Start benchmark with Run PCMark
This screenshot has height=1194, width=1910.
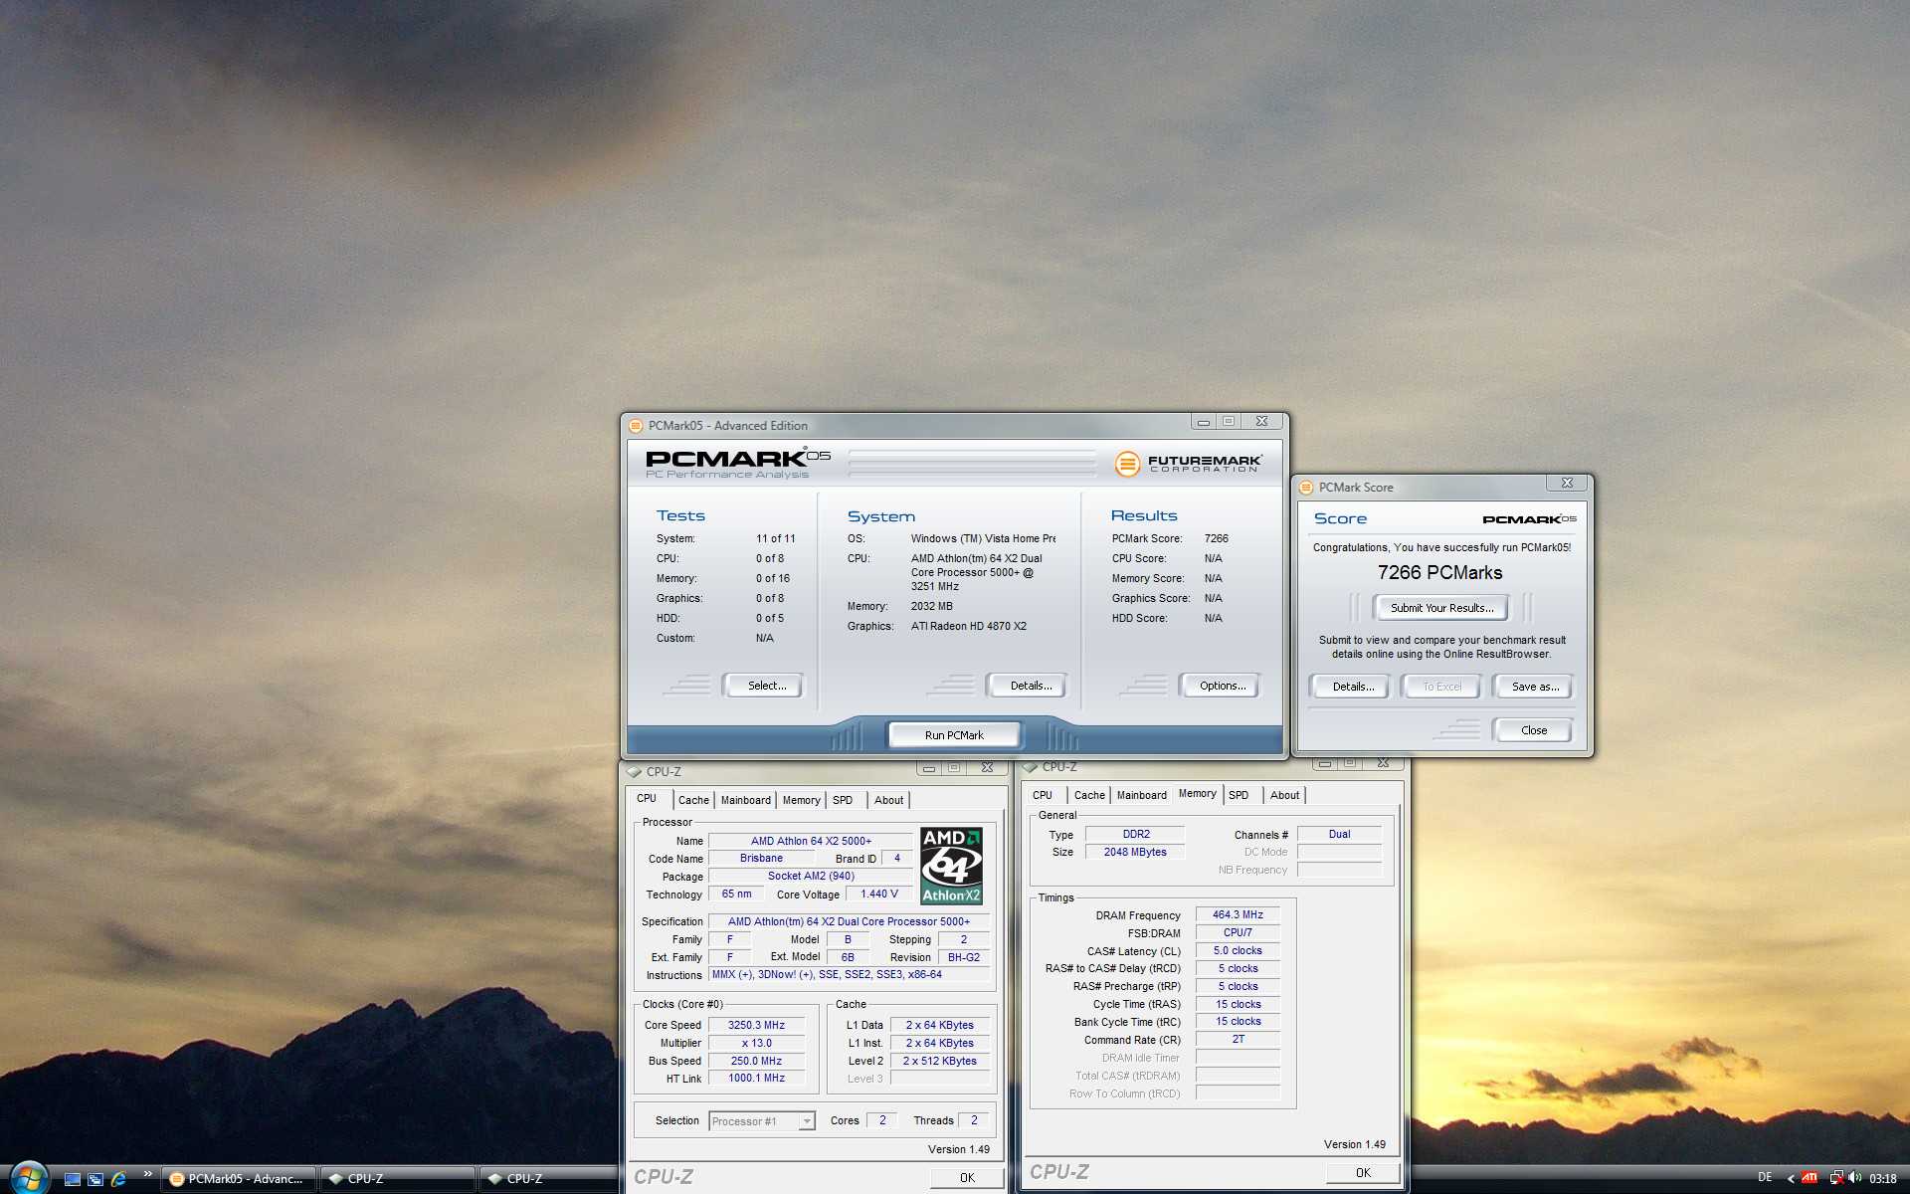[954, 735]
